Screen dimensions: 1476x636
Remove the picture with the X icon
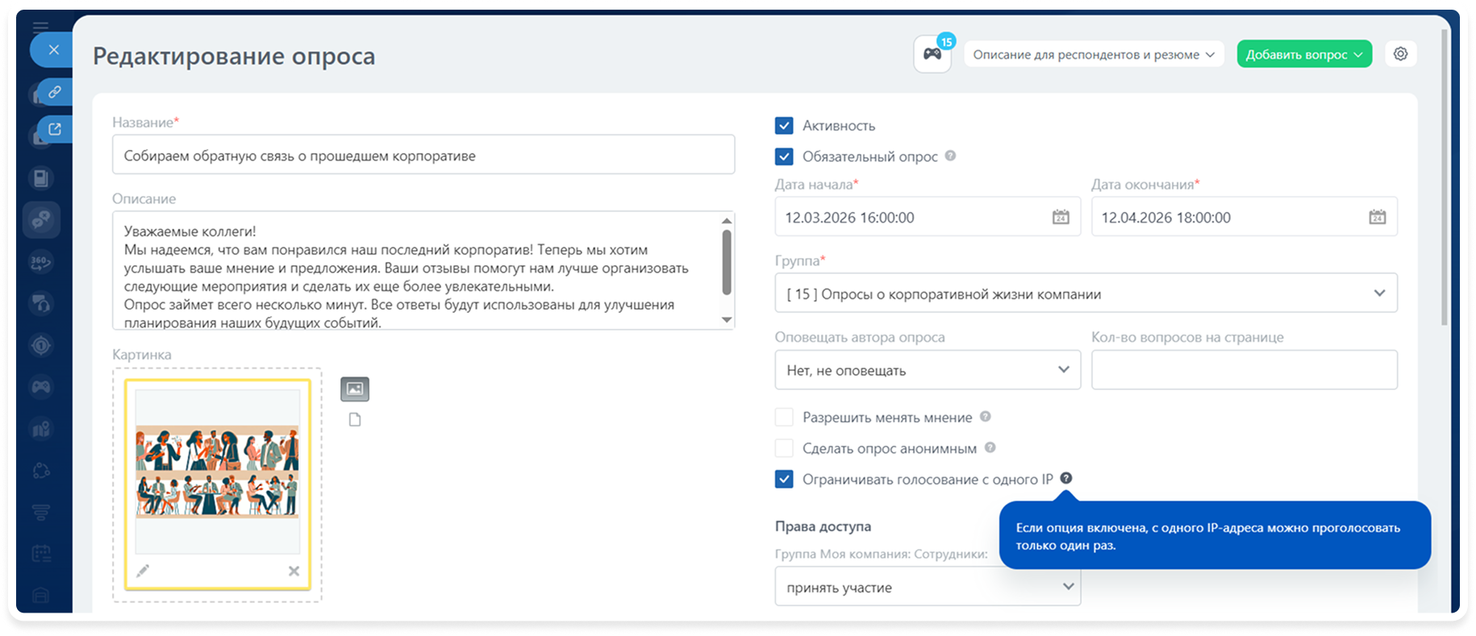(x=294, y=571)
